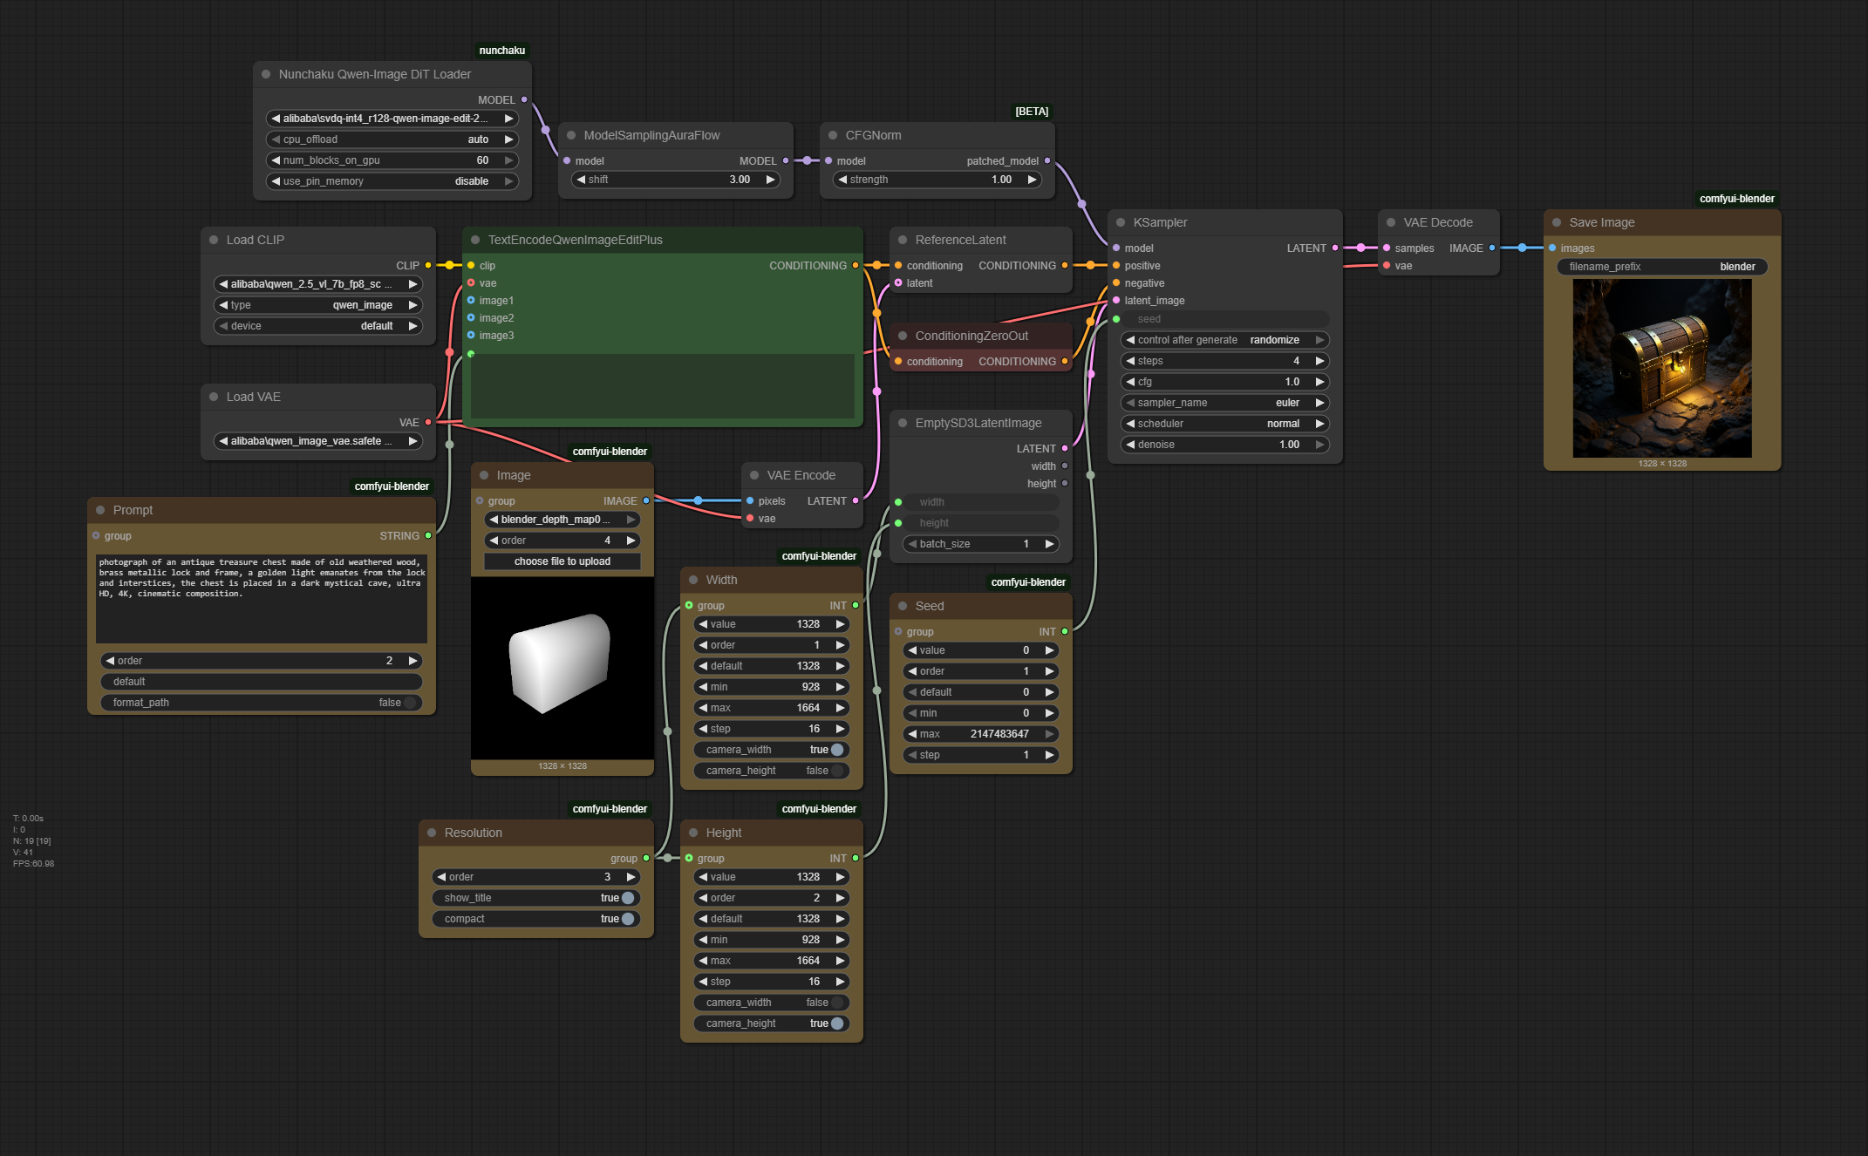Open the Load CLIP device default dropdown
The image size is (1868, 1156).
point(318,326)
